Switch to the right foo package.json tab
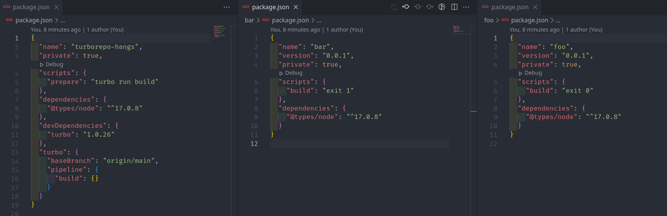 pos(510,7)
